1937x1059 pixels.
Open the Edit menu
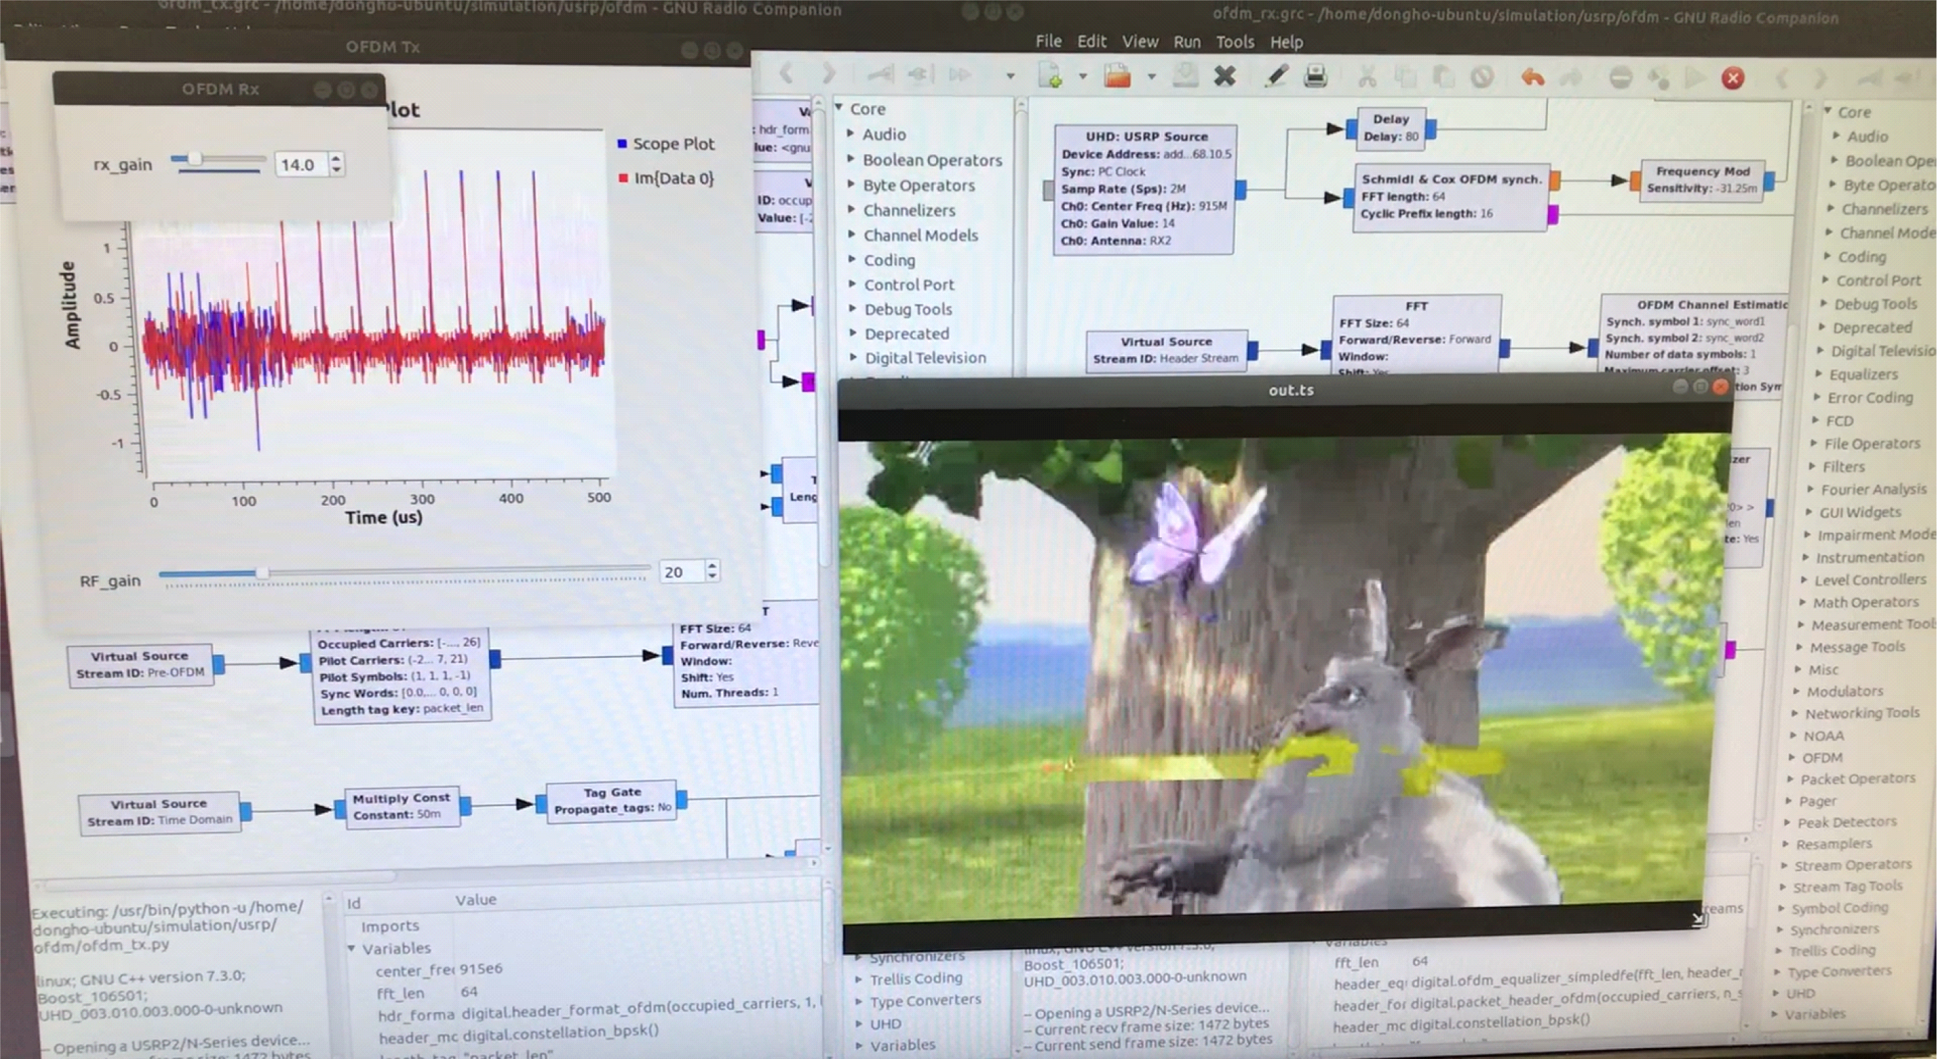(x=1091, y=42)
